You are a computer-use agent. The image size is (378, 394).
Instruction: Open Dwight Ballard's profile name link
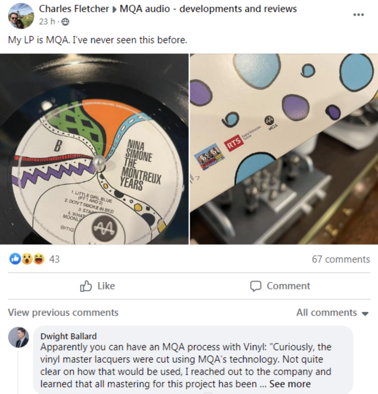click(68, 336)
